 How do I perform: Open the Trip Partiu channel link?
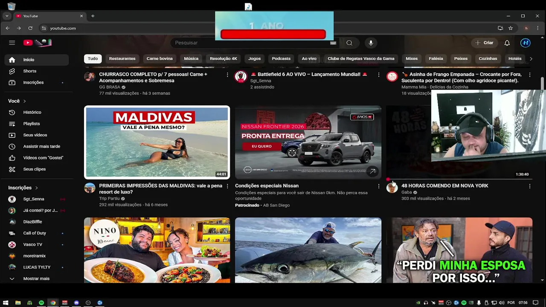pyautogui.click(x=109, y=199)
